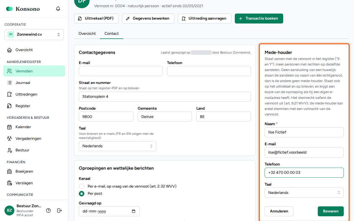Open the Taal dropdown in Contactgegevens
This screenshot has width=354, height=221.
click(117, 146)
